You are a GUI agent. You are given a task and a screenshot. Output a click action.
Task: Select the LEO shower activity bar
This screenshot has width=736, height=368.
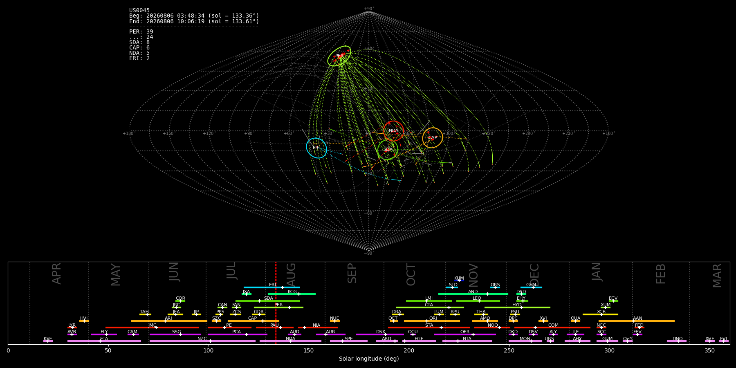478,301
